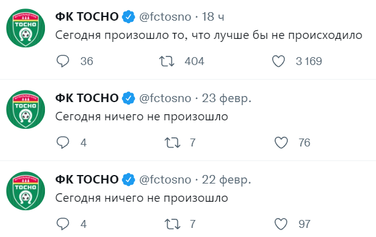376x237 pixels.
Task: Open the '23 февр.' timestamp link
Action: 227,98
